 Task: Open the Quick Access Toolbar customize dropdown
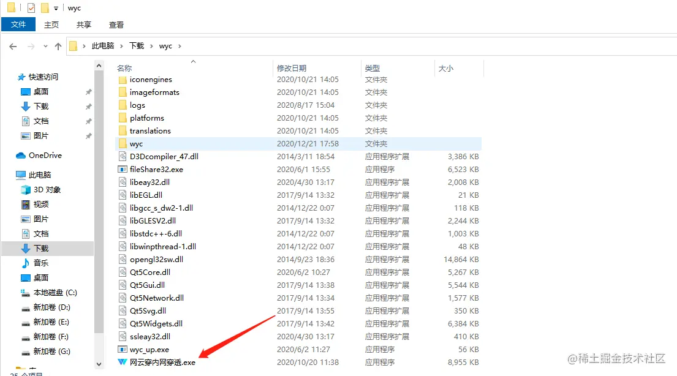(x=55, y=7)
